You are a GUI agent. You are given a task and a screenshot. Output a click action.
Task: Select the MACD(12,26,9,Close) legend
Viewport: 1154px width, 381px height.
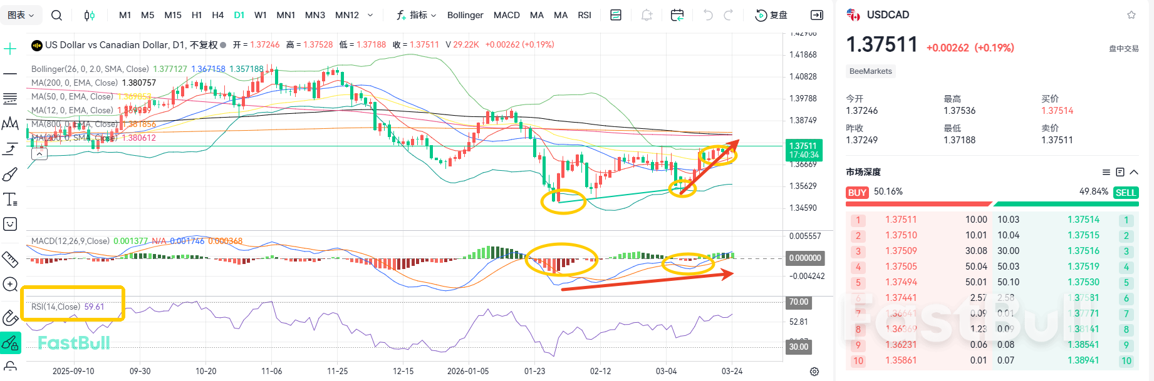(71, 241)
